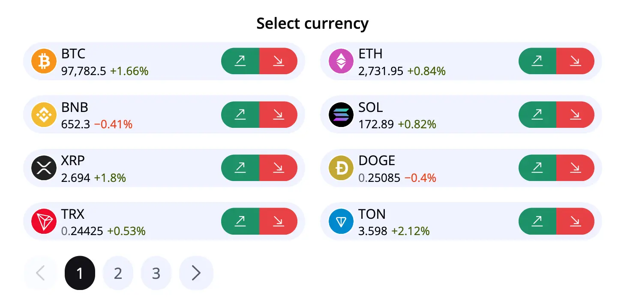The height and width of the screenshot is (308, 636).
Task: Select the XRP currency row
Action: coord(164,168)
